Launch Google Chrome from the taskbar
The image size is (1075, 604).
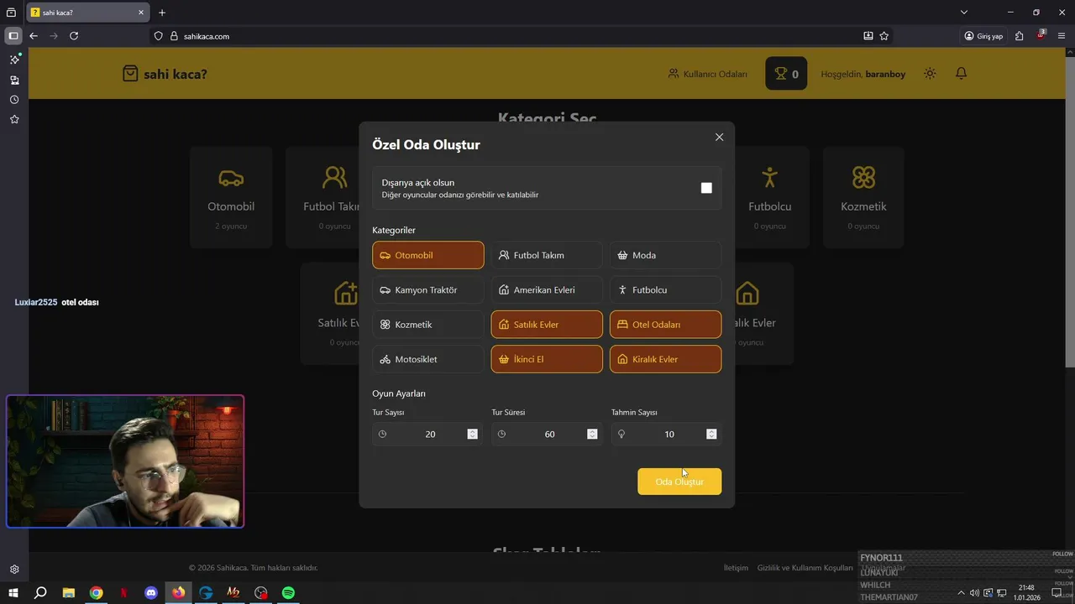tap(97, 593)
